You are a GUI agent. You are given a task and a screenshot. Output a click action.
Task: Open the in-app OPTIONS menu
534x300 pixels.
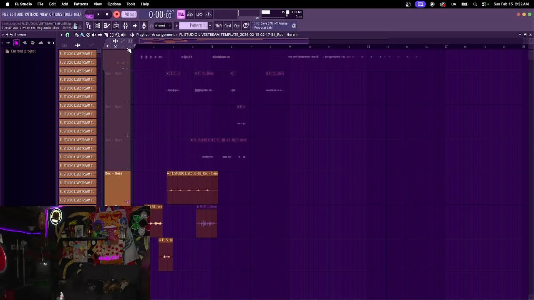coord(55,14)
